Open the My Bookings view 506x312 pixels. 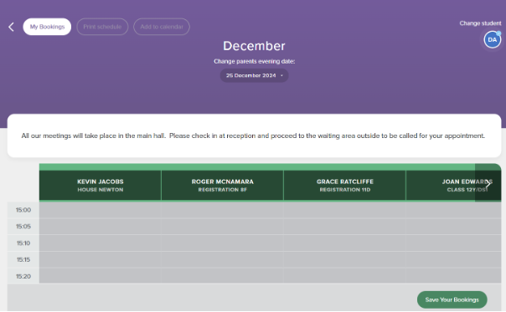(47, 27)
